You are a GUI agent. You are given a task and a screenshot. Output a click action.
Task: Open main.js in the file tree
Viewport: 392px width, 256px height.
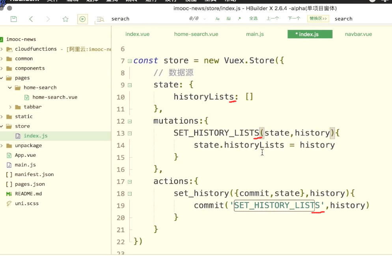click(25, 165)
